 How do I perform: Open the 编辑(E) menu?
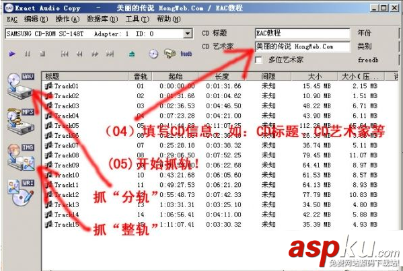(x=36, y=20)
